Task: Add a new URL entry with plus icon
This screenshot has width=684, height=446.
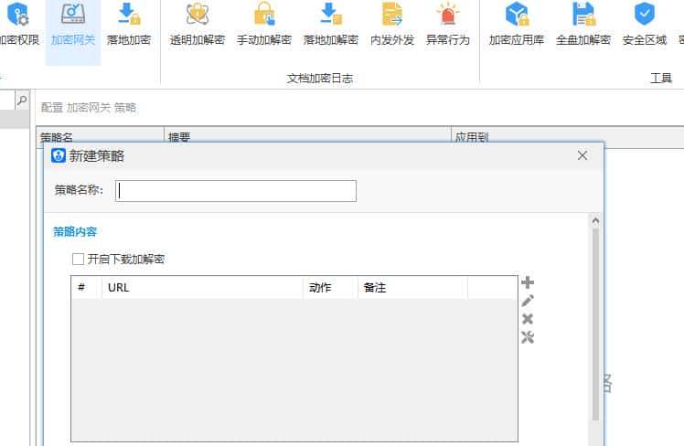Action: (x=528, y=282)
